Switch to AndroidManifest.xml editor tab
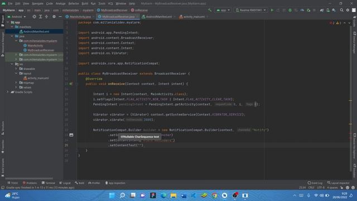This screenshot has height=201, width=357. coord(158,17)
